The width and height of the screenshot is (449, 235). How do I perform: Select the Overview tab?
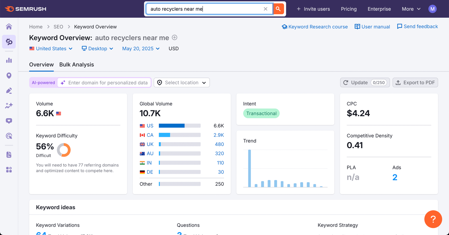click(42, 64)
